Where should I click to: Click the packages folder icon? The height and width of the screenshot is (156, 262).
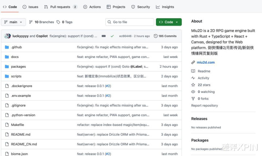tap(7, 67)
